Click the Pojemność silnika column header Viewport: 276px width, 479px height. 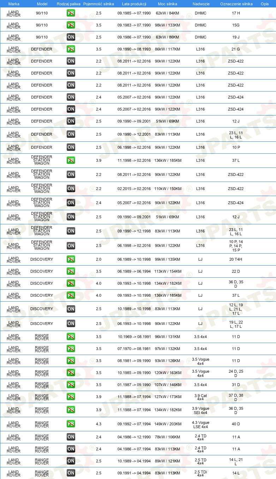(x=98, y=4)
